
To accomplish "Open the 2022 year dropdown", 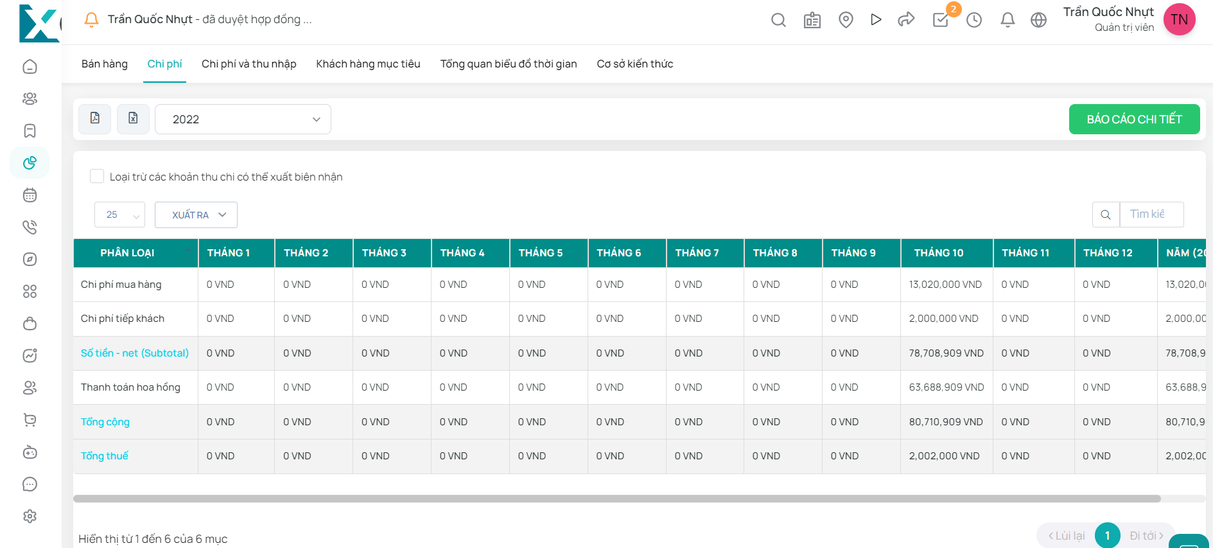I will coord(243,119).
